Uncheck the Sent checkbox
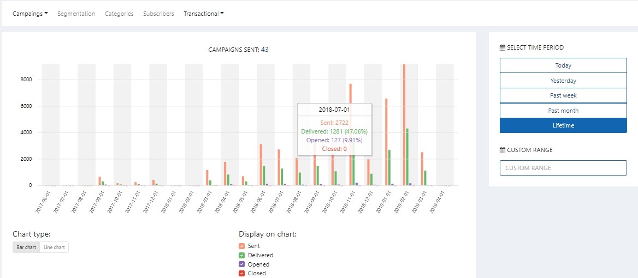The image size is (638, 278). 241,246
